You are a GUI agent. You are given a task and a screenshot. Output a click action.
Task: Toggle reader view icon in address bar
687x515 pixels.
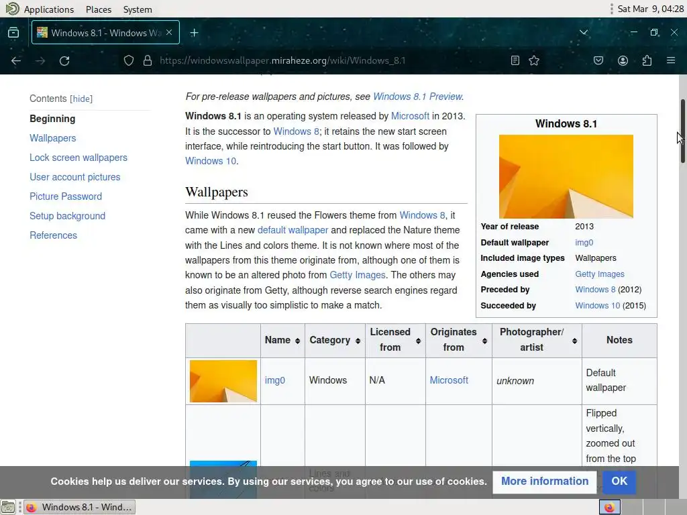pos(515,60)
